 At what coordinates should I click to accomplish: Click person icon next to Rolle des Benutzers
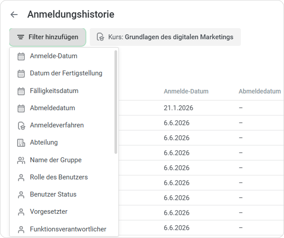[21, 178]
